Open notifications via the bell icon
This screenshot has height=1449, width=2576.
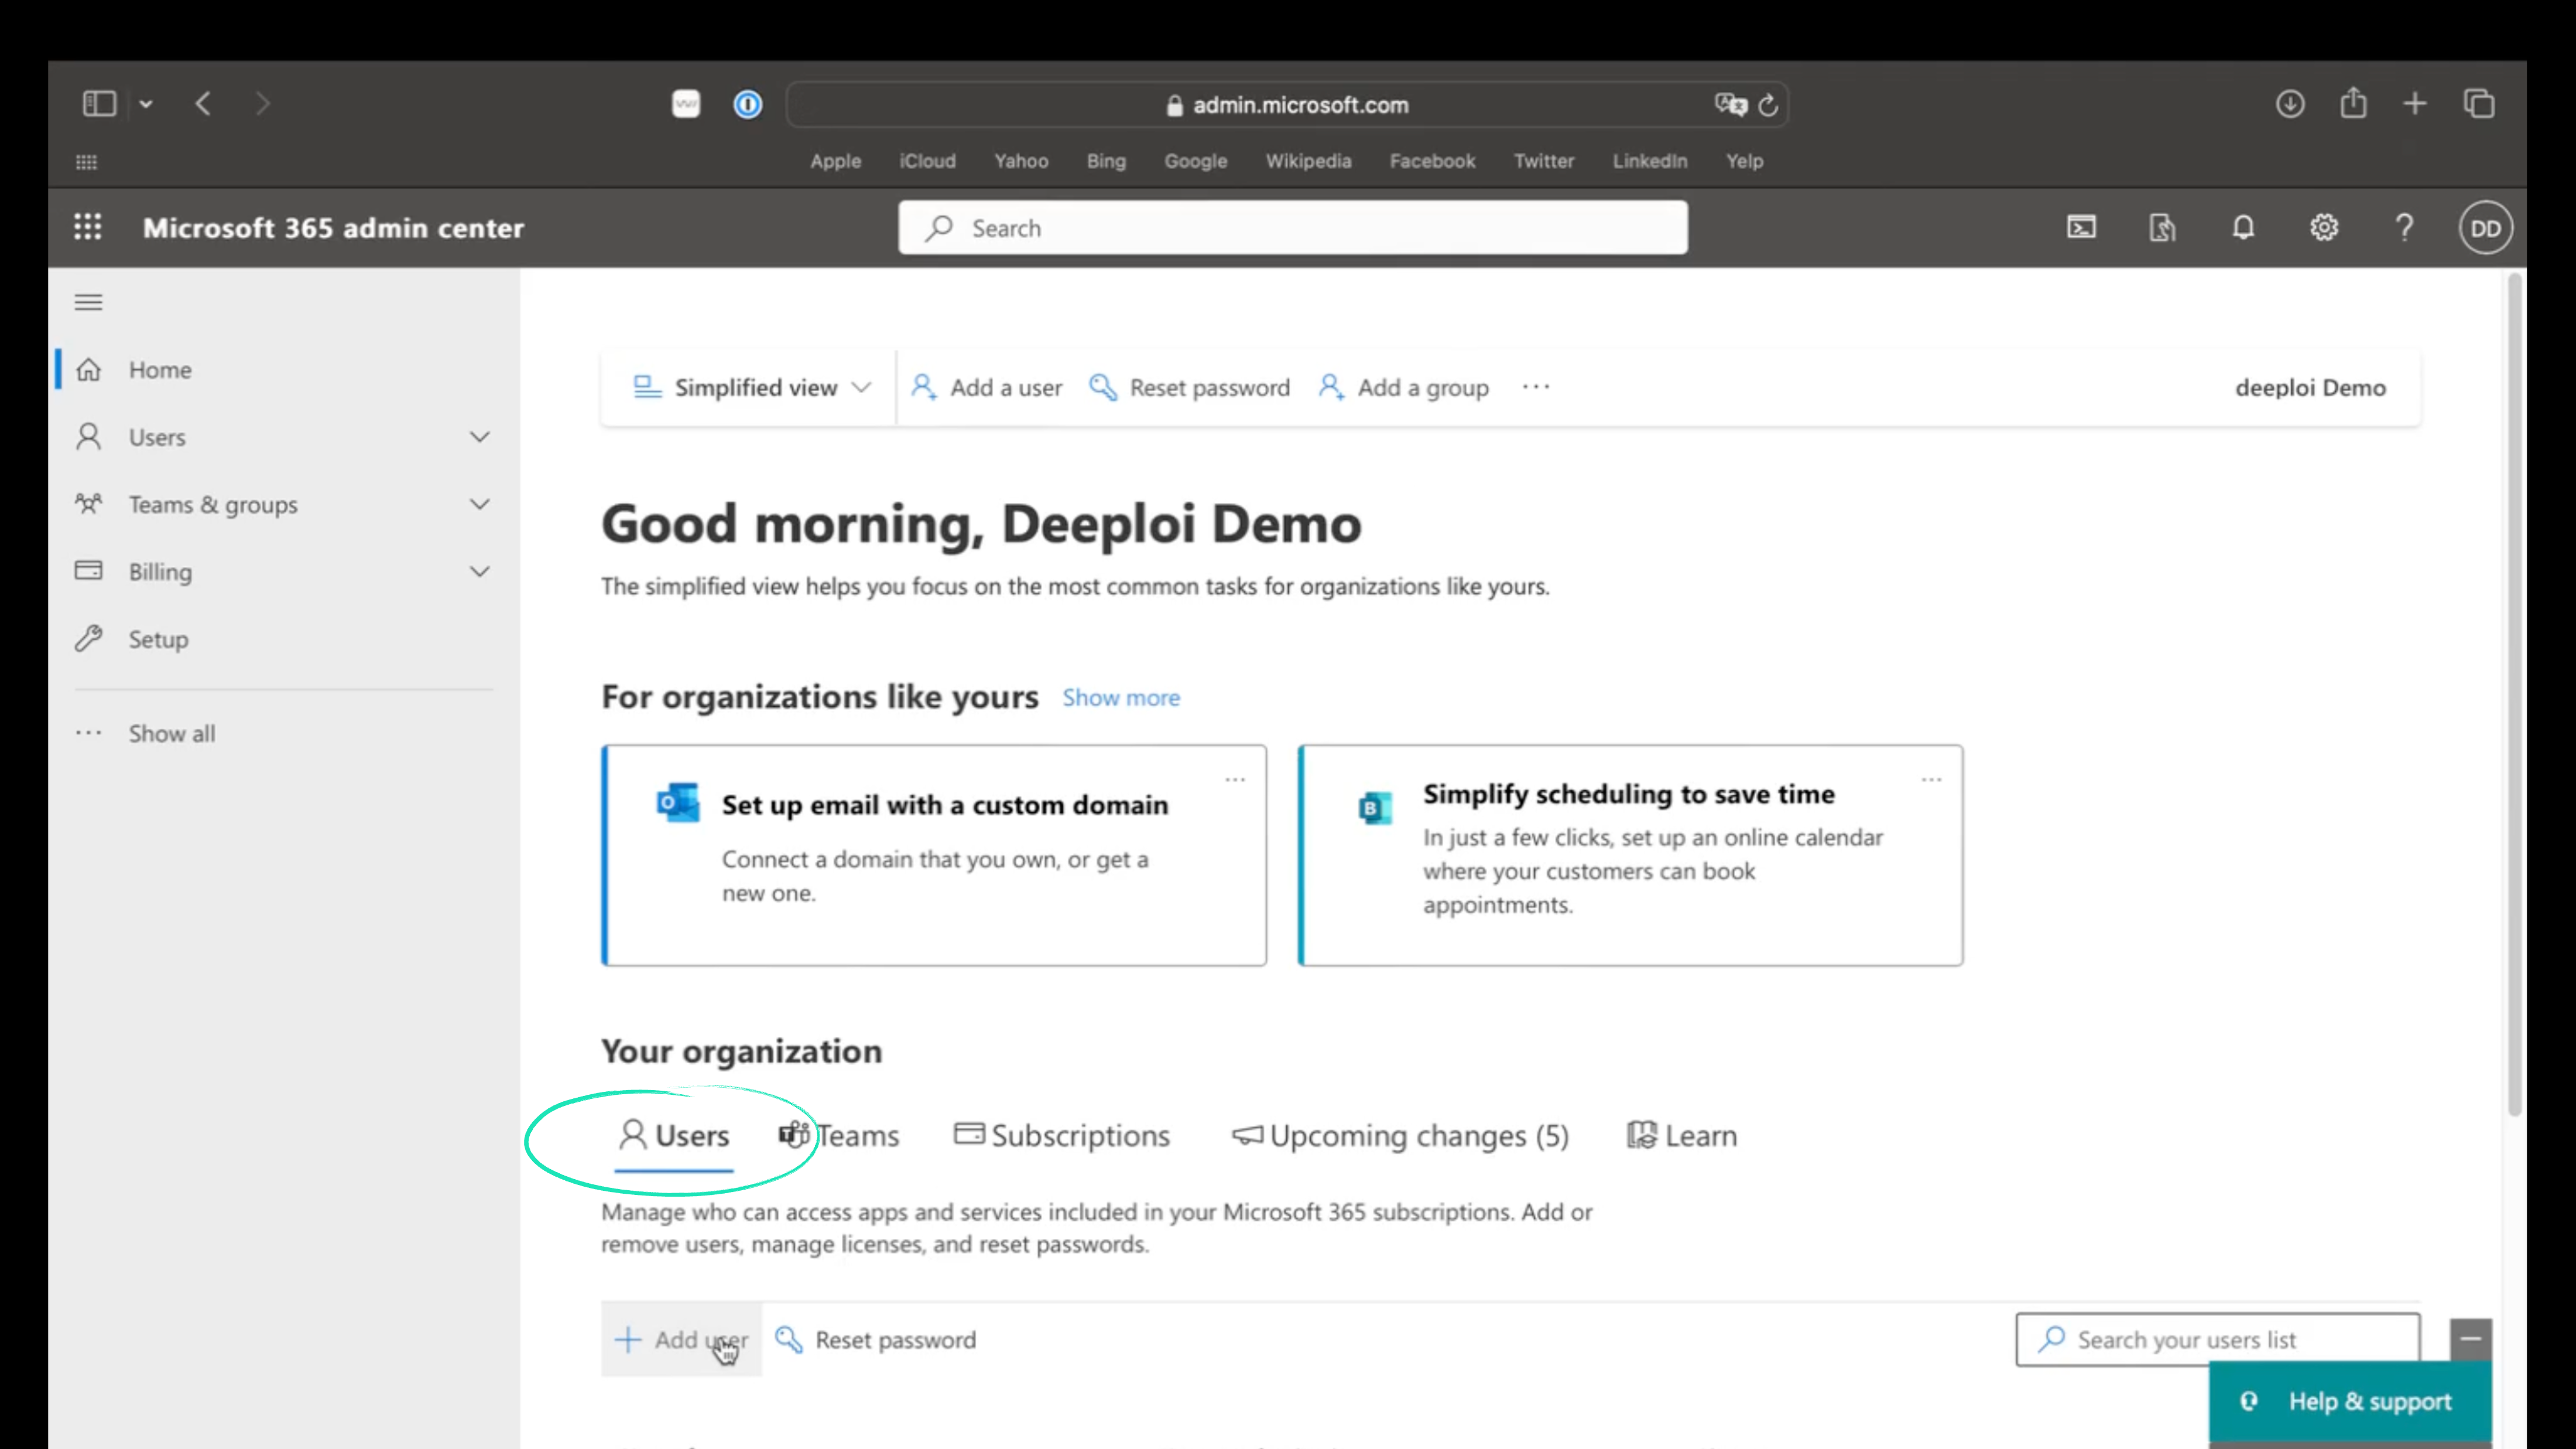[x=2243, y=227]
